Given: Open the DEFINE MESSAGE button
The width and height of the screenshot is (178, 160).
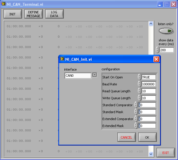Looking at the screenshot, I should (34, 14).
